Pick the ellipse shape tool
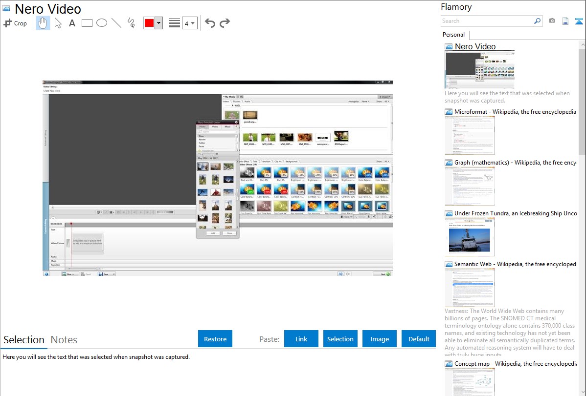Image resolution: width=586 pixels, height=396 pixels. click(101, 23)
